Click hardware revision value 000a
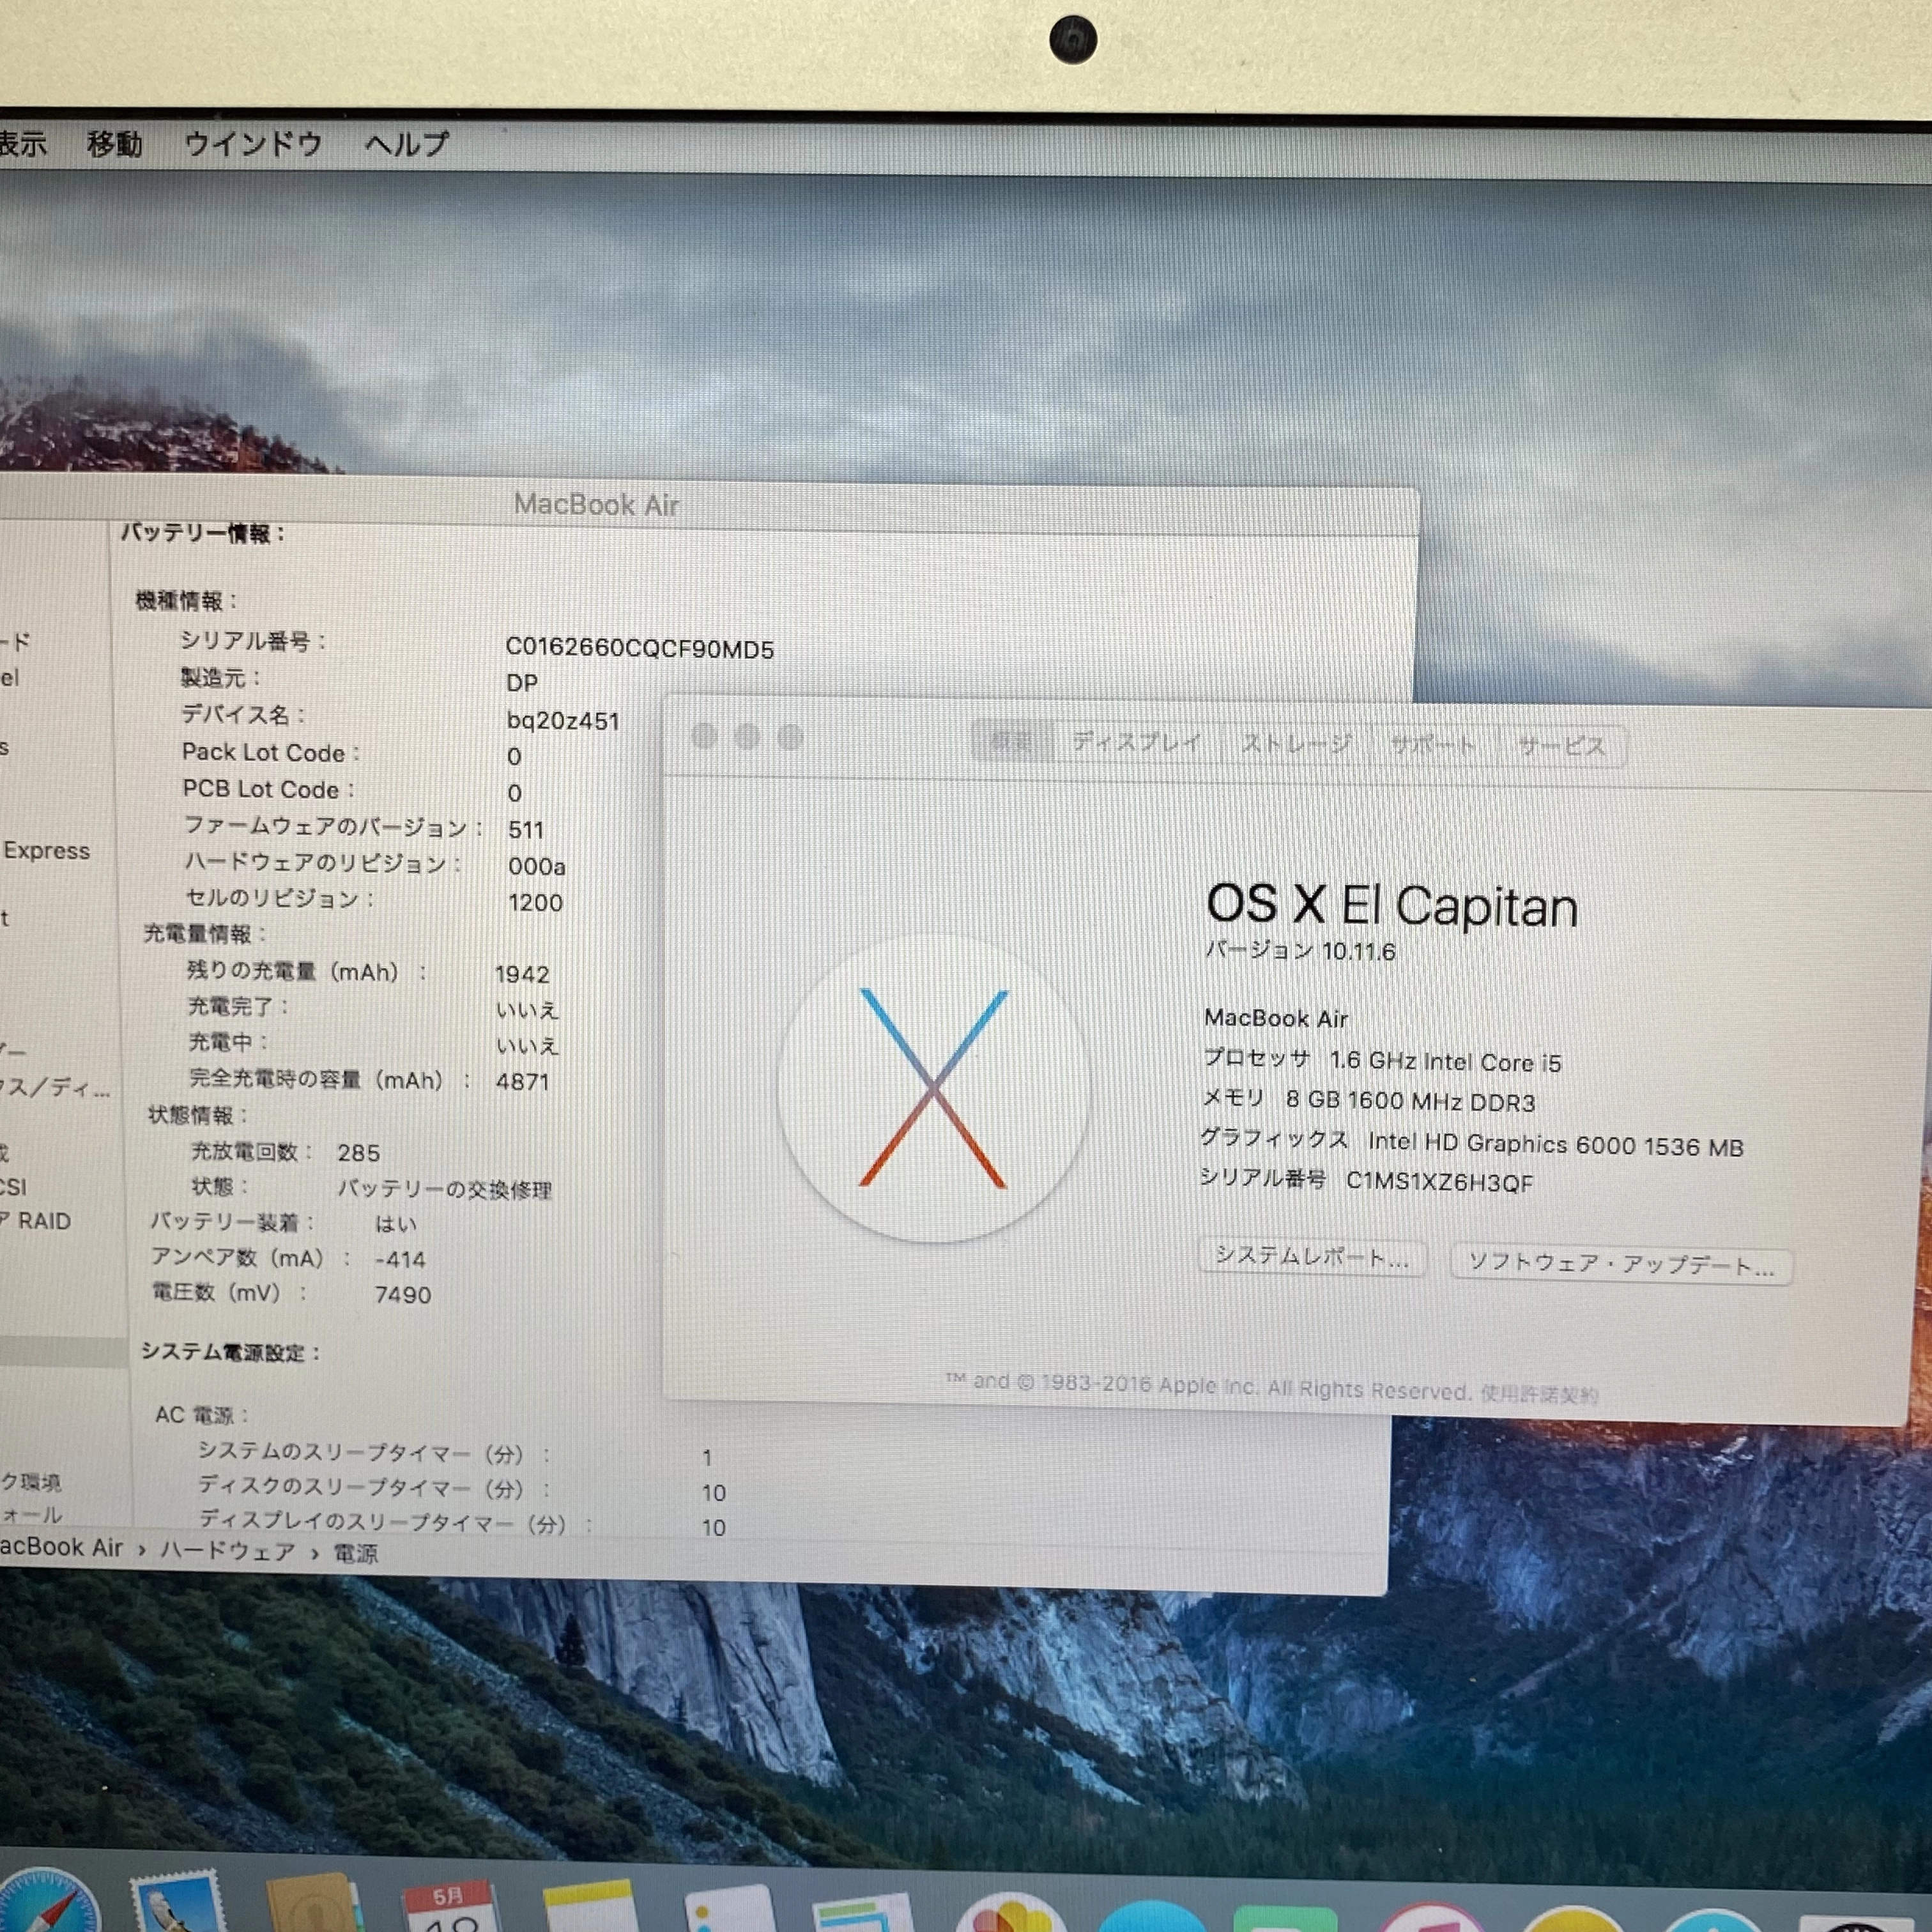The height and width of the screenshot is (1932, 1932). point(537,866)
